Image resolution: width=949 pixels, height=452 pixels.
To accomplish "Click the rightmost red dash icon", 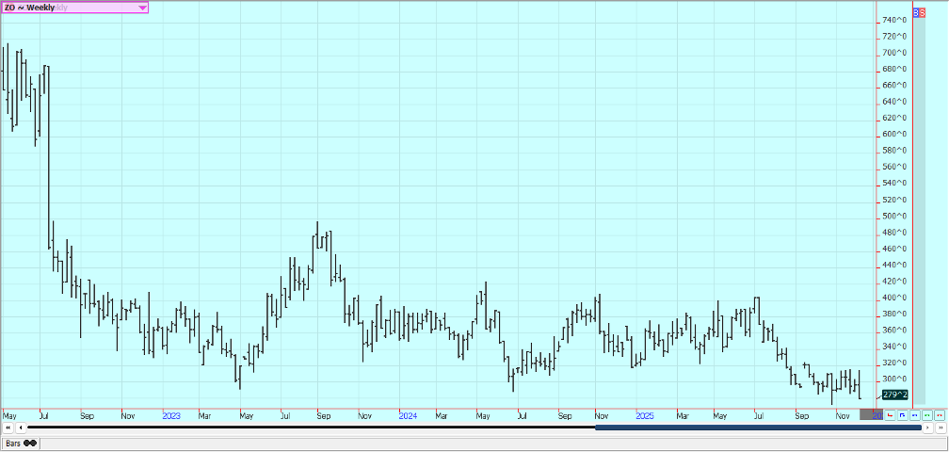I will click(x=939, y=414).
